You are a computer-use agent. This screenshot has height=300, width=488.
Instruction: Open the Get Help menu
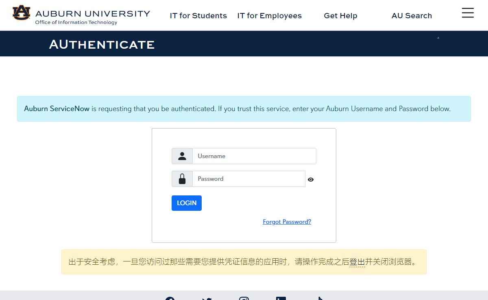(340, 16)
